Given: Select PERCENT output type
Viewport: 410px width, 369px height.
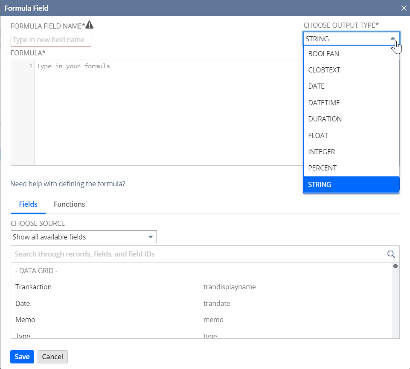Looking at the screenshot, I should coord(352,168).
